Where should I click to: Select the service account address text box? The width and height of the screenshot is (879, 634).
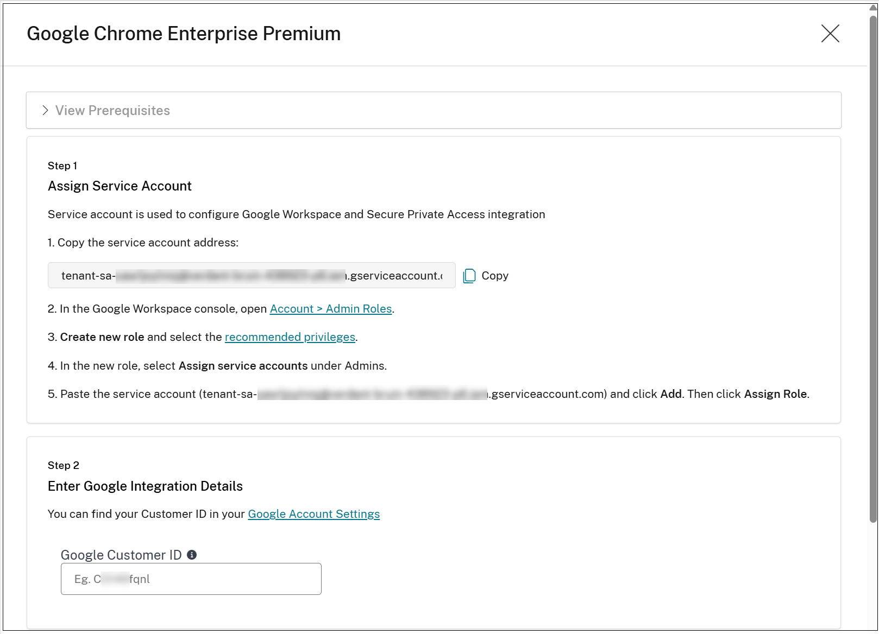click(x=252, y=275)
